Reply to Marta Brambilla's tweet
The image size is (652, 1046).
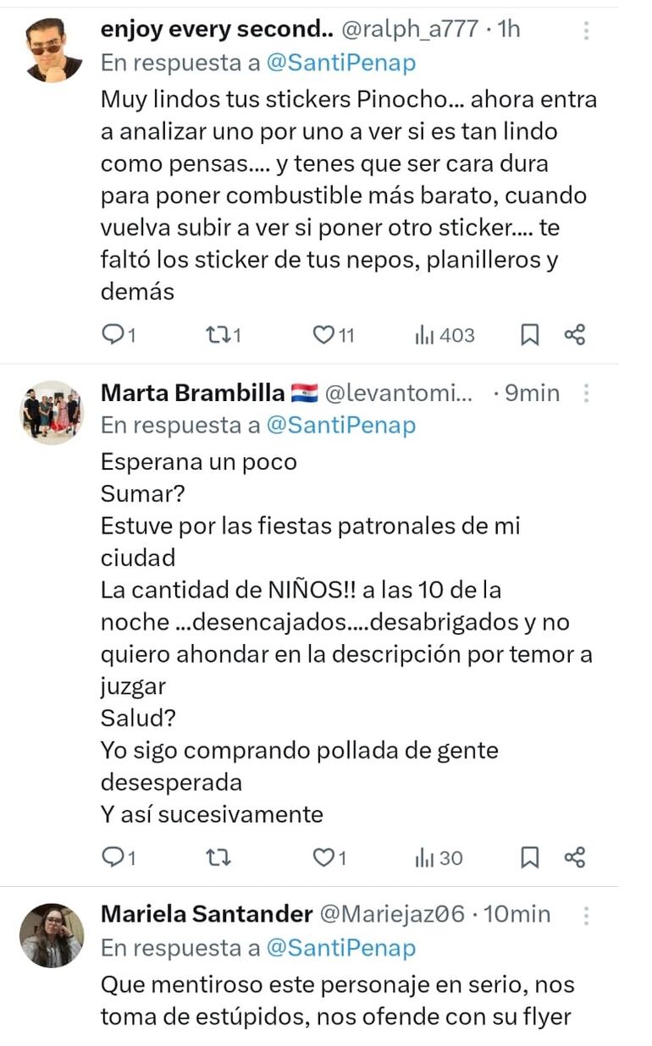pos(113,858)
